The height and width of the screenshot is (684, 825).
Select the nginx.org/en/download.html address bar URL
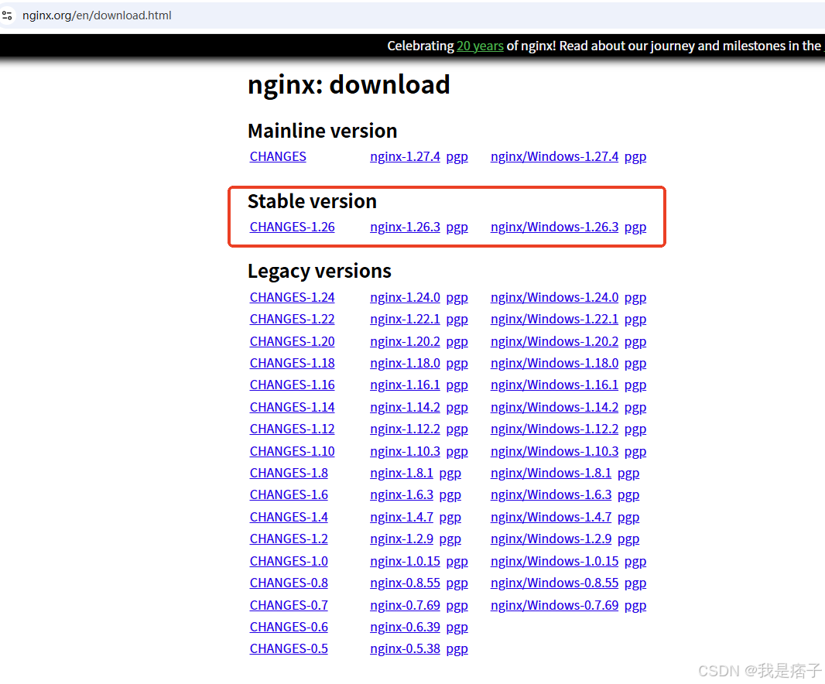[x=97, y=15]
